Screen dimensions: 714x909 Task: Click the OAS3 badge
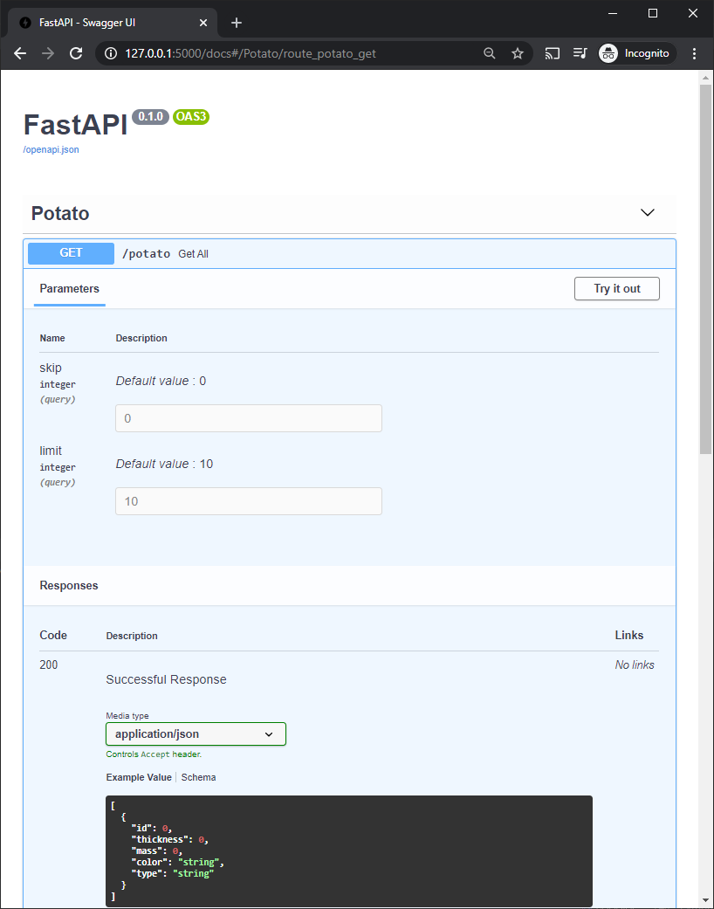coord(190,116)
